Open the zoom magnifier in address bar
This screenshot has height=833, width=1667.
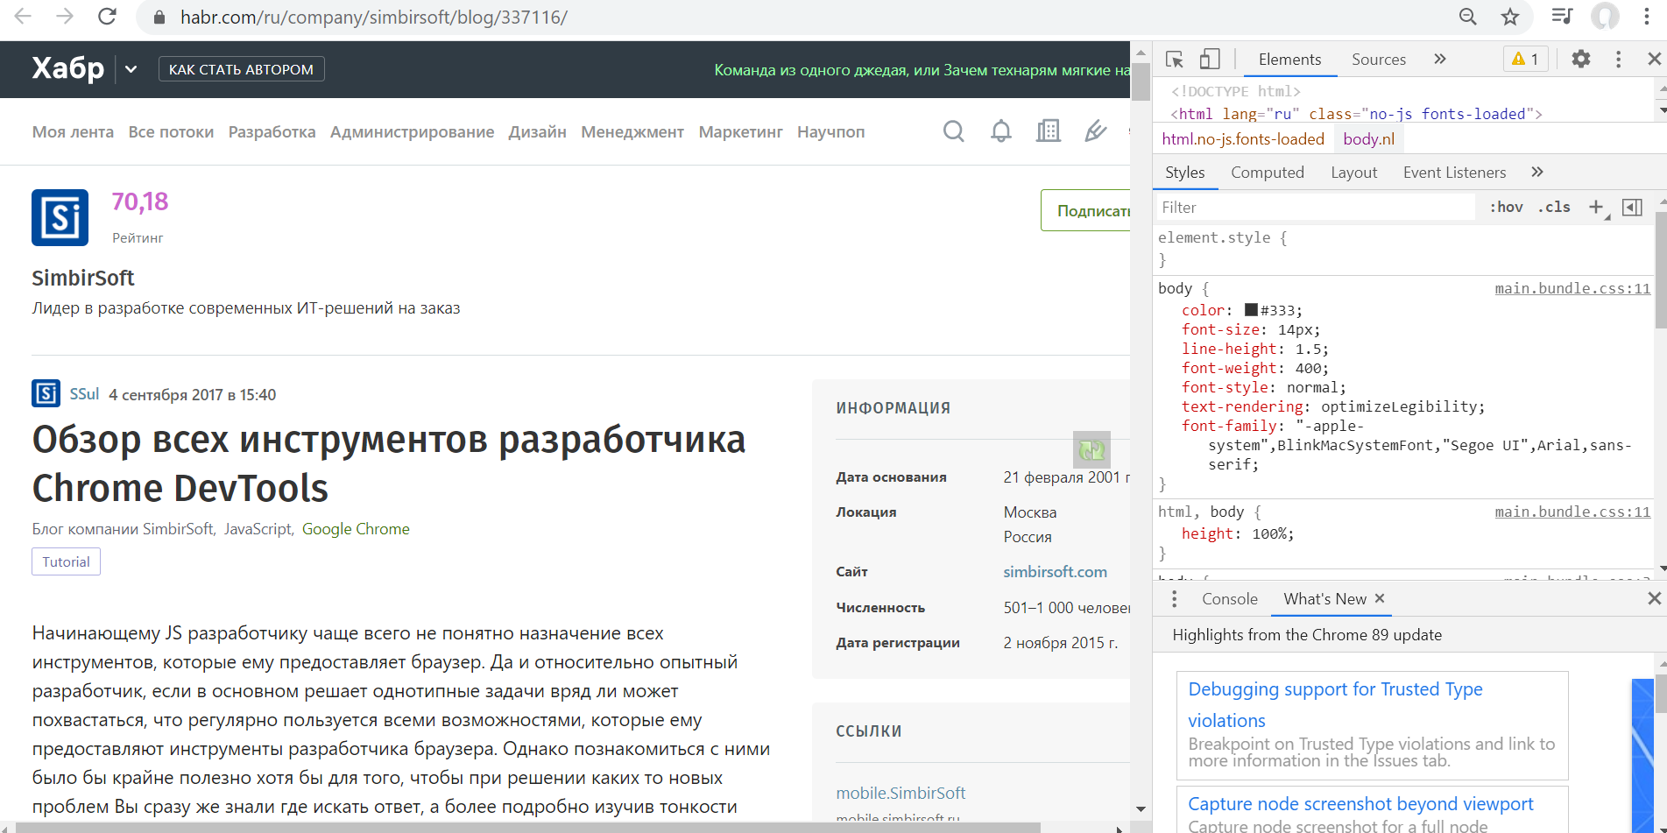[x=1468, y=17]
